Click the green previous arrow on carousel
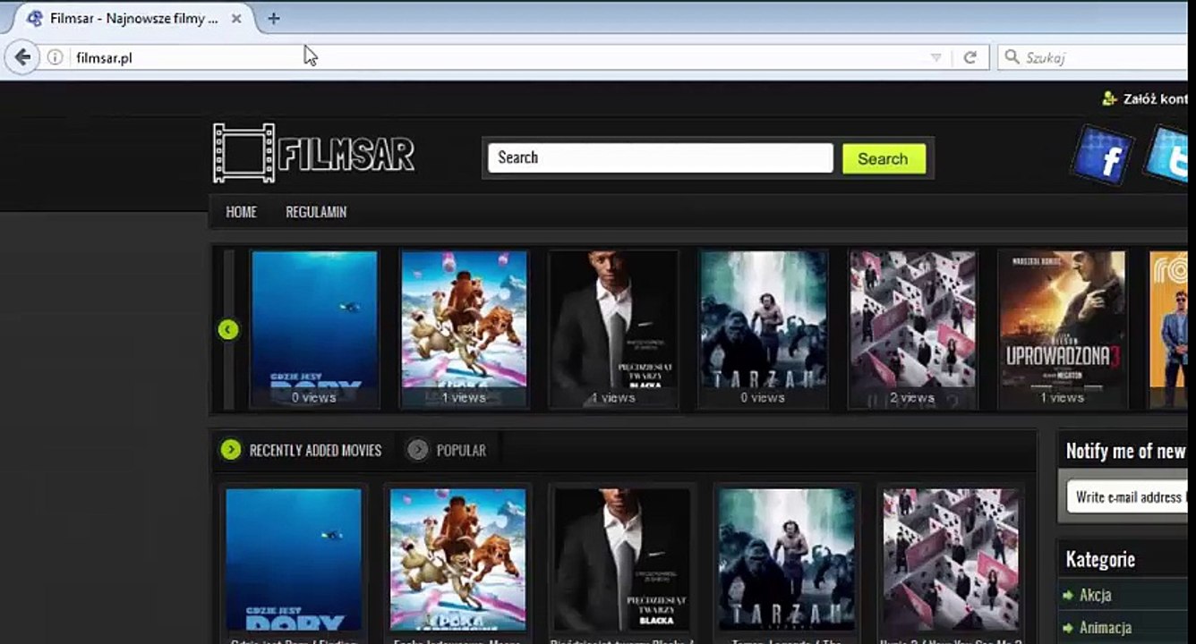1196x644 pixels. point(228,330)
